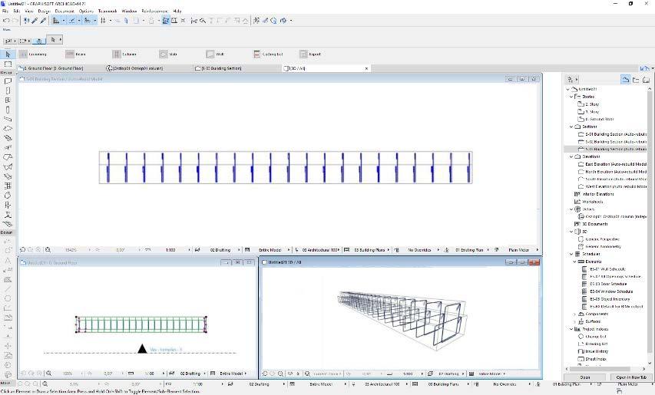Viewport: 655px width, 395px height.
Task: Click the zoom icon in 3D window bar
Action: coord(307,374)
